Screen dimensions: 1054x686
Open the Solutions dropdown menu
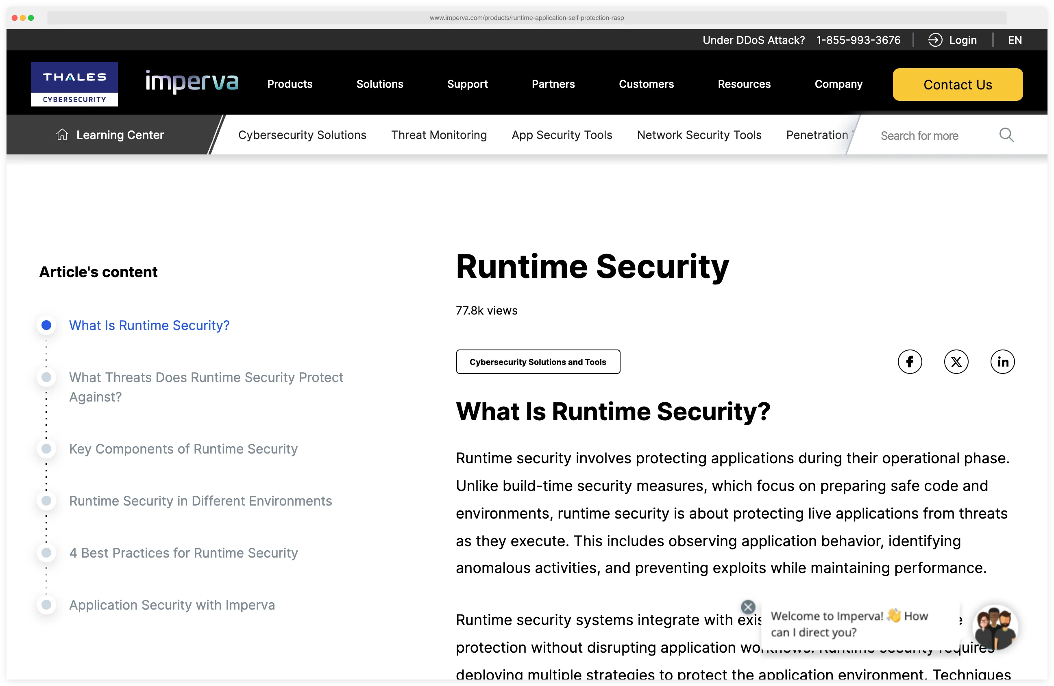pos(379,84)
